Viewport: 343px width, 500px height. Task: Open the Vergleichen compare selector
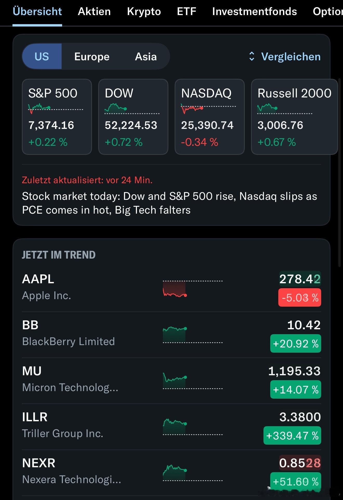click(x=285, y=56)
